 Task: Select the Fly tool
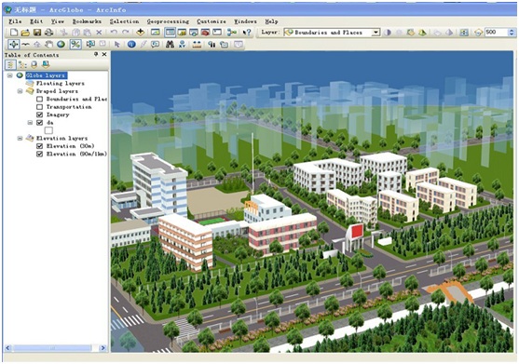tap(25, 45)
